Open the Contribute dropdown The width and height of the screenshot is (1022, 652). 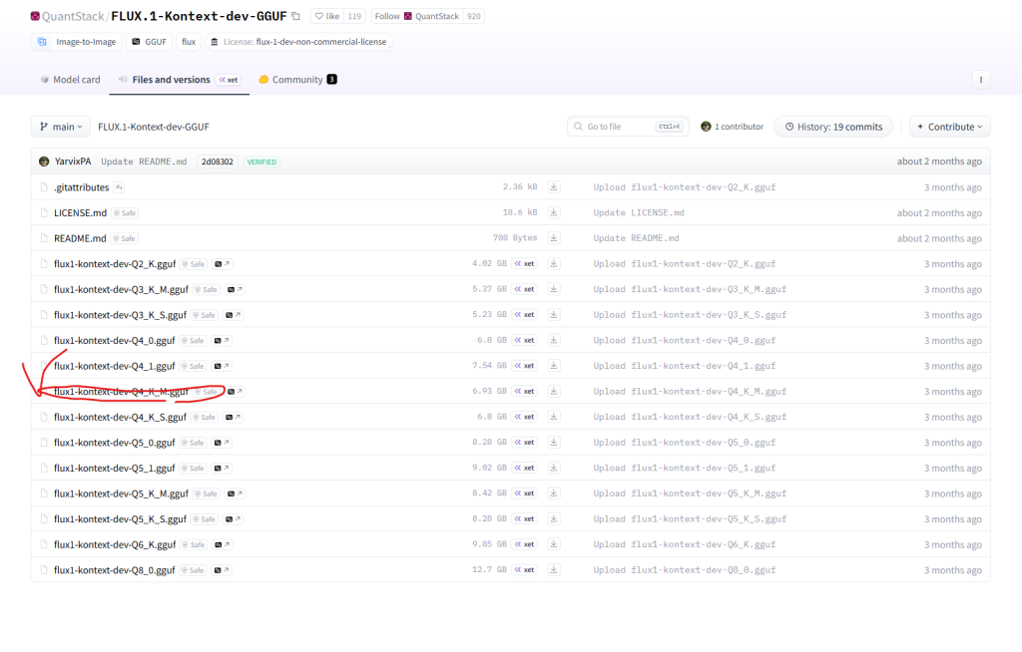[950, 127]
